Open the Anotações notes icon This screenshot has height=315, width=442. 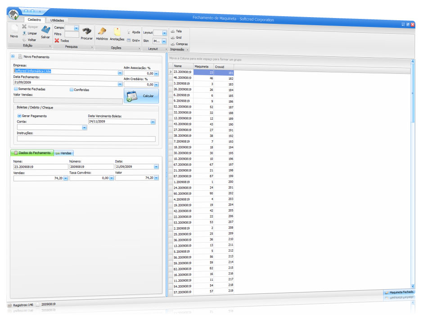pos(117,32)
